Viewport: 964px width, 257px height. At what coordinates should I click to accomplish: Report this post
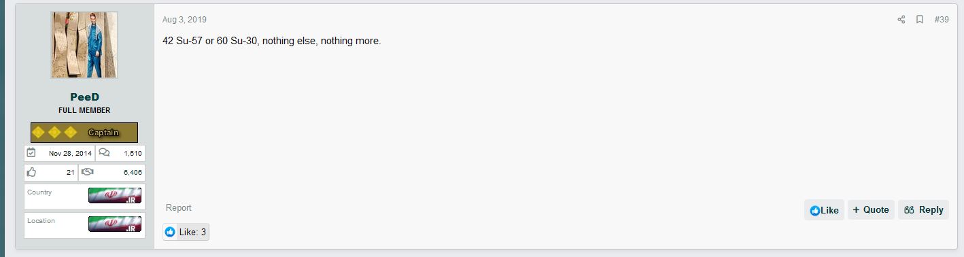[x=179, y=208]
